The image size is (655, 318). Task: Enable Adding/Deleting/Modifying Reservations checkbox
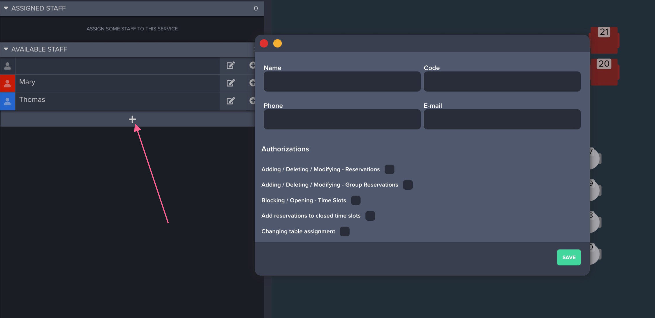point(389,169)
